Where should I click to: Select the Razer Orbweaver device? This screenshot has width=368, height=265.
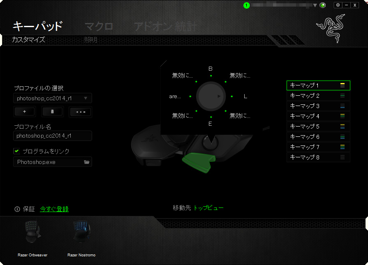(x=32, y=238)
